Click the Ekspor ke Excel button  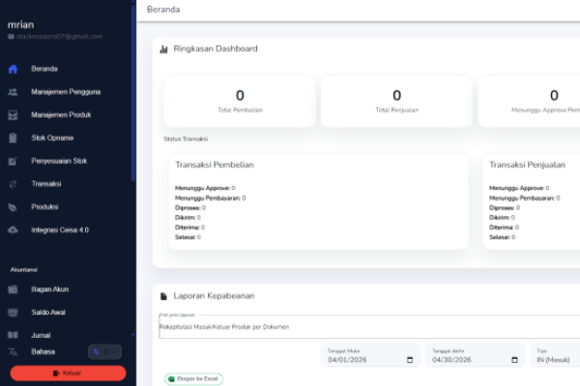pyautogui.click(x=193, y=378)
